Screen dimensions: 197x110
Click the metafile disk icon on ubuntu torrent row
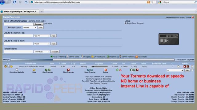point(9,66)
